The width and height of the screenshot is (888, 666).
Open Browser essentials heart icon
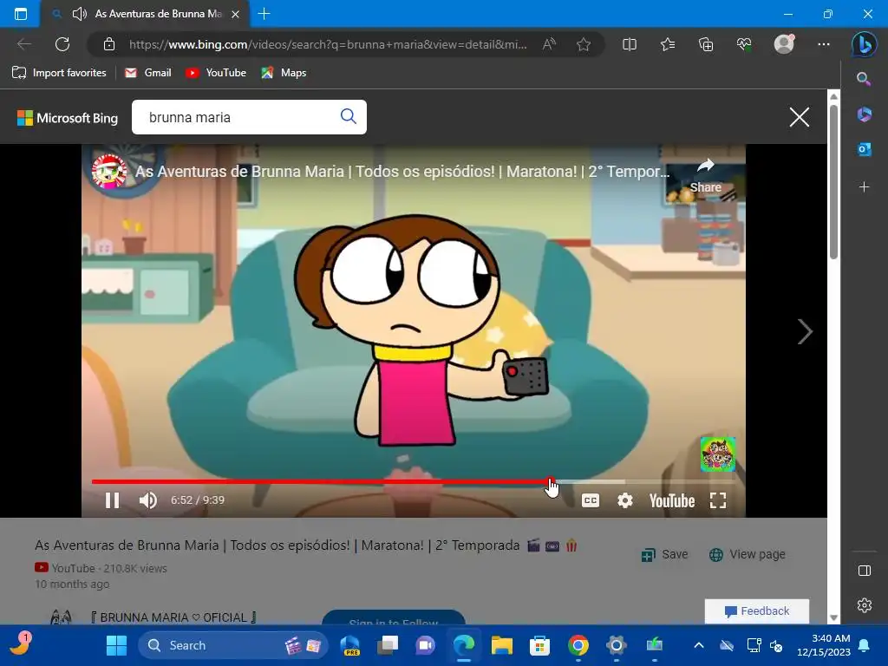(744, 44)
